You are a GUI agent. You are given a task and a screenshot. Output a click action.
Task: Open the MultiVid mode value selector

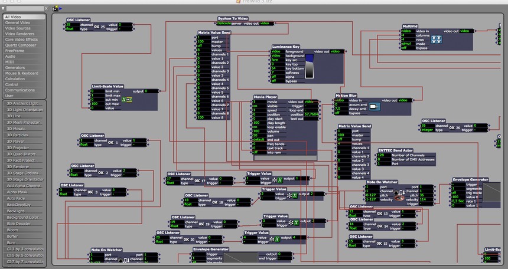tap(405, 44)
